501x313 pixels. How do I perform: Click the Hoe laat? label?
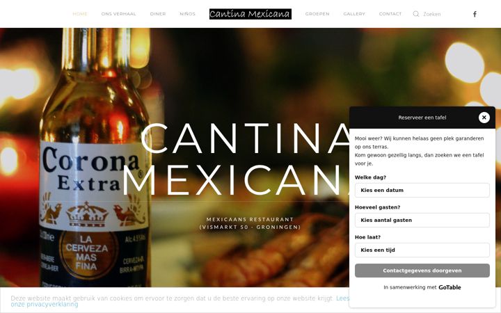pyautogui.click(x=367, y=237)
